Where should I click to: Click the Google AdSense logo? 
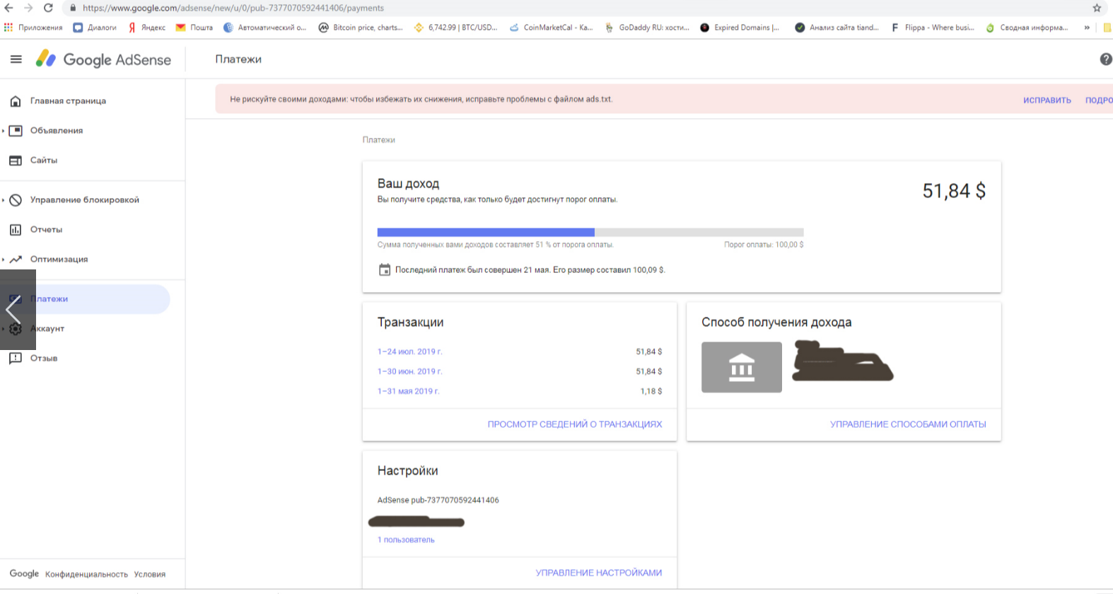coord(103,59)
